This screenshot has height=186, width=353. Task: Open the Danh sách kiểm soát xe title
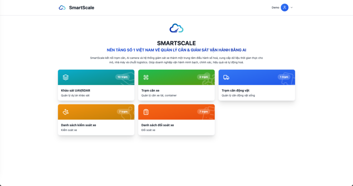pos(79,125)
